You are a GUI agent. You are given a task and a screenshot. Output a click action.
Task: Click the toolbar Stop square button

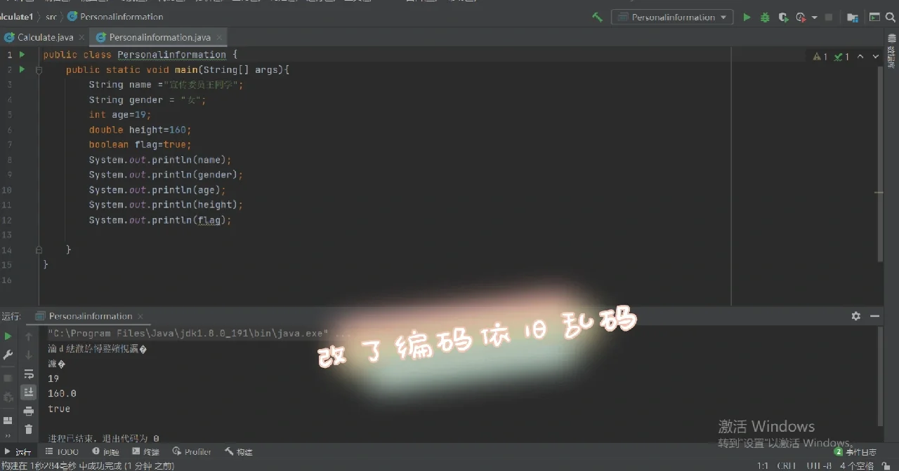coord(829,17)
